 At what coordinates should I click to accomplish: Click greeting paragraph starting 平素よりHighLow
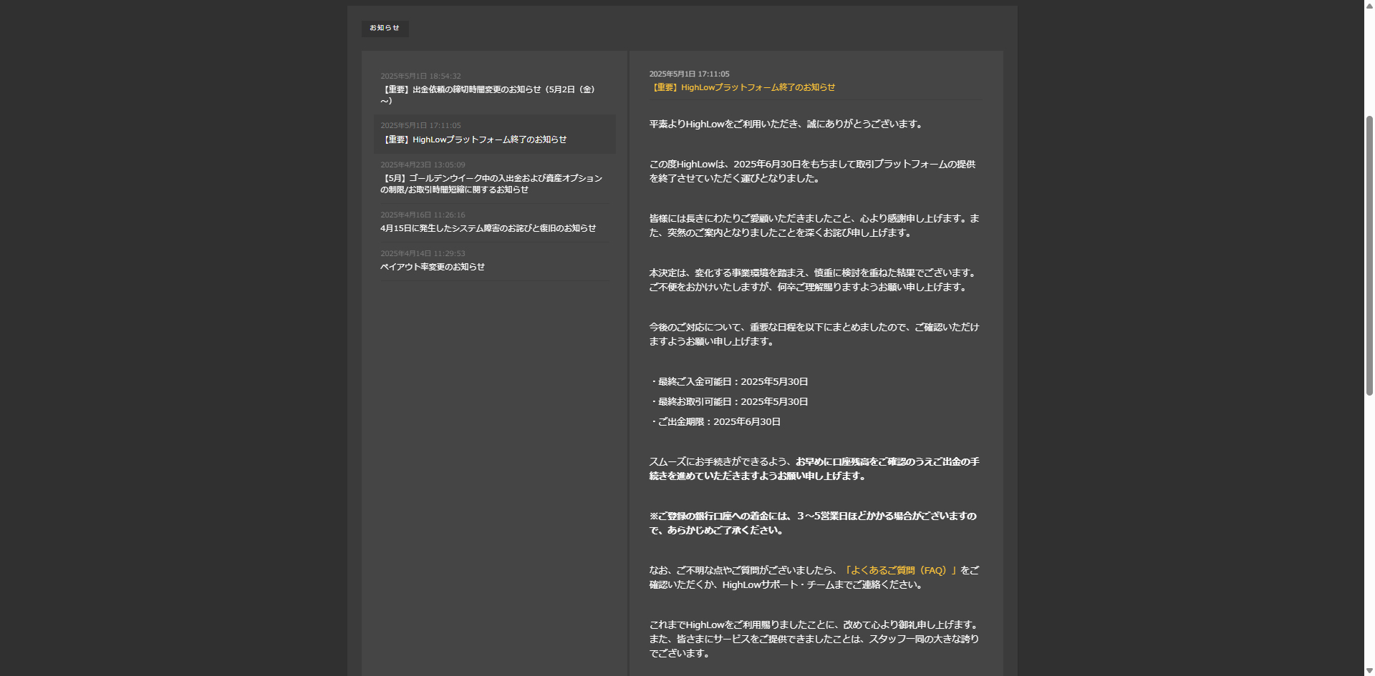[x=786, y=124]
